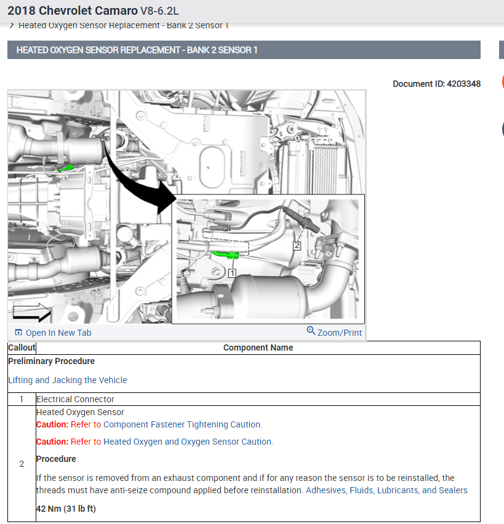This screenshot has width=504, height=524.
Task: Open Lifting and Jacking the Vehicle link
Action: click(68, 380)
